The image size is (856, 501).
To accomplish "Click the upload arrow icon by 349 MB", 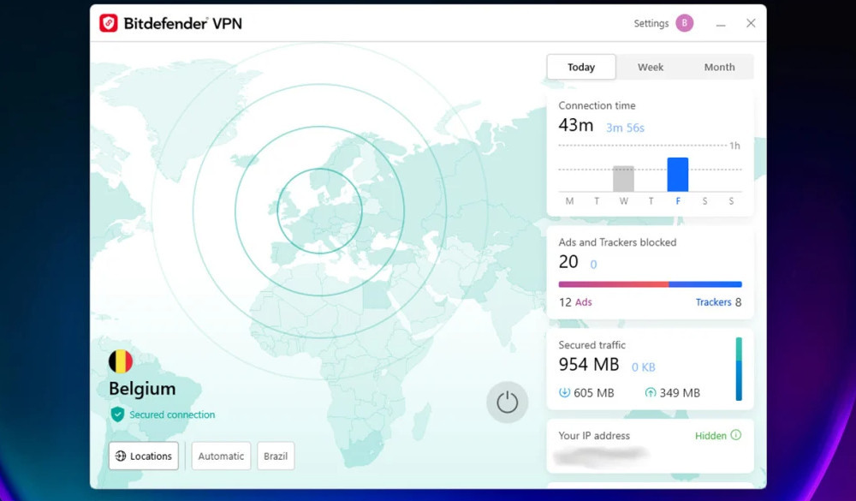I will tap(651, 392).
